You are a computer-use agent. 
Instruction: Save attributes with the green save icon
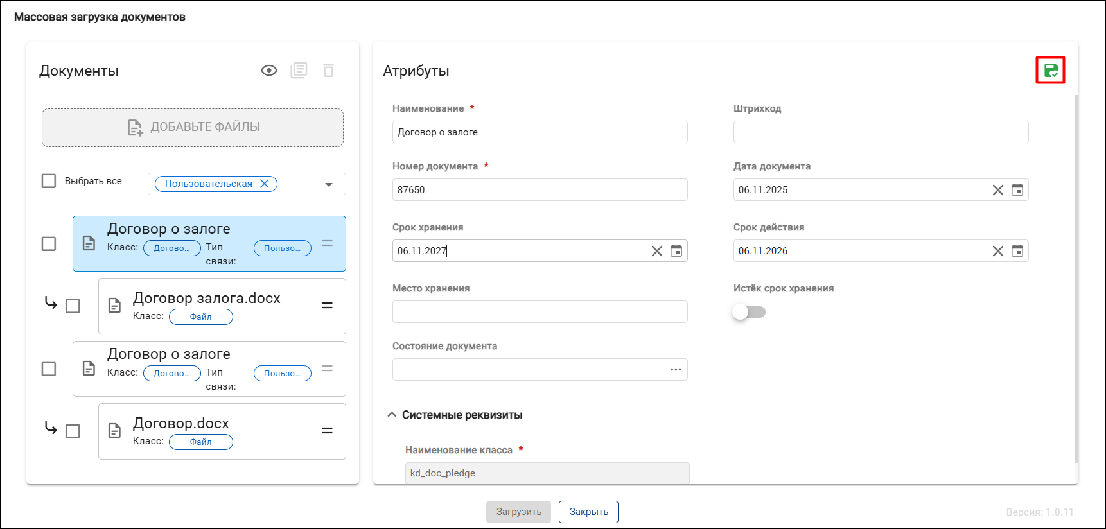1051,71
